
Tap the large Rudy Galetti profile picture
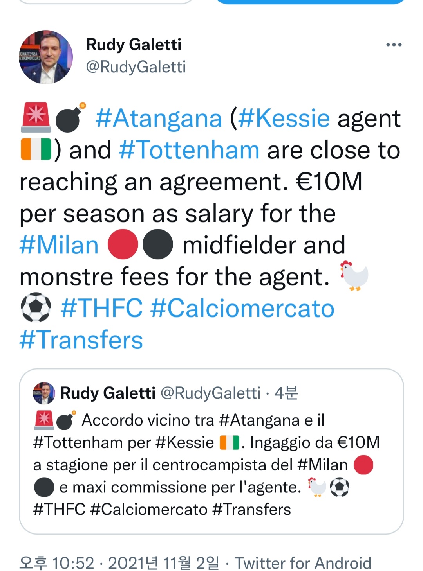tap(46, 57)
